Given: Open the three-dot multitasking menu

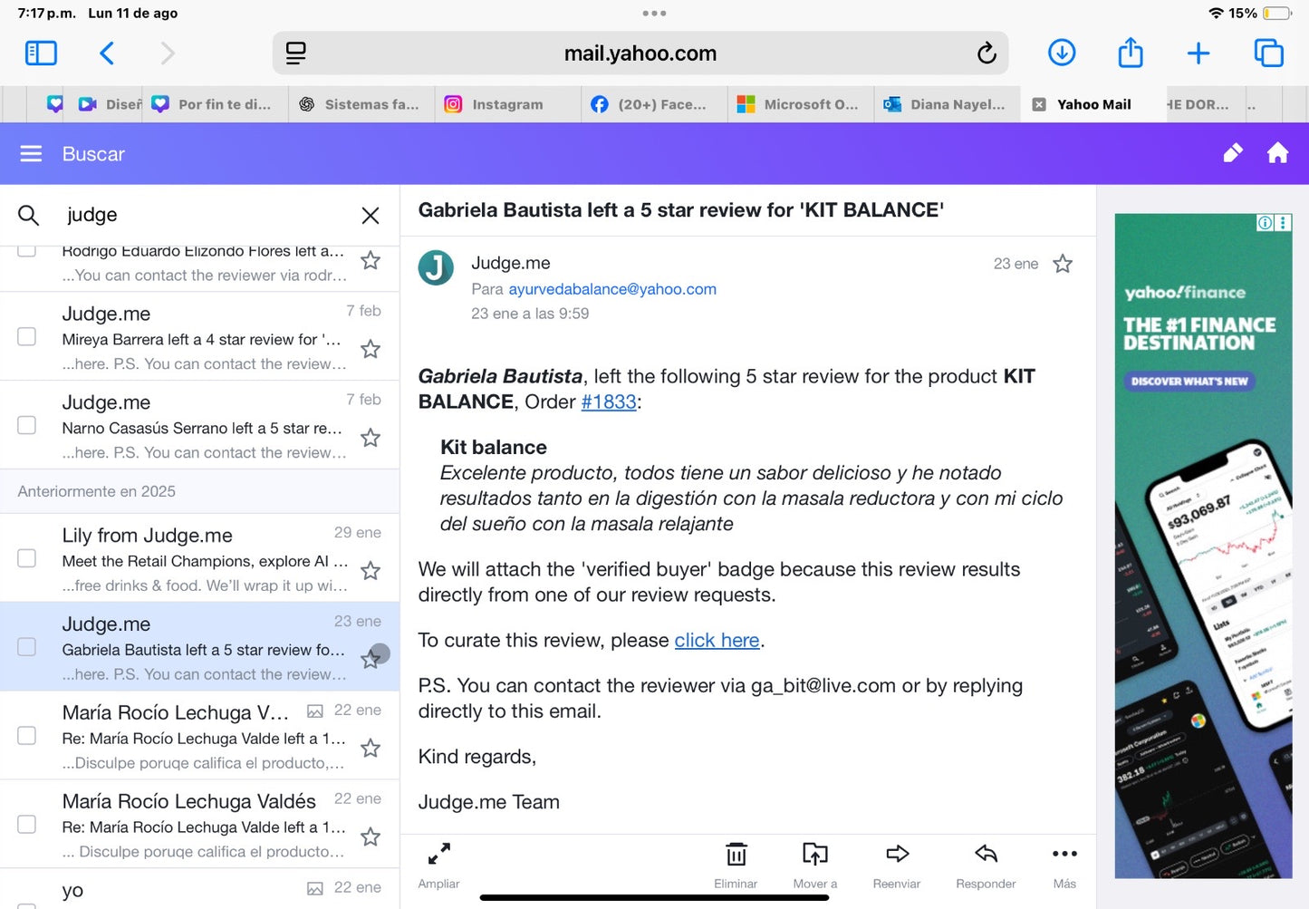Looking at the screenshot, I should click(x=654, y=14).
